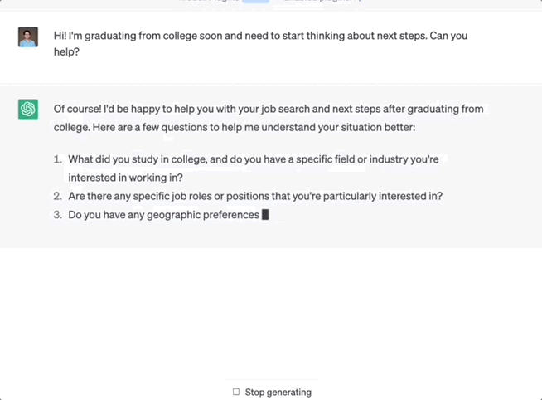Viewport: 542px width, 400px height.
Task: Click the green ChatGPT logo icon
Action: pos(28,110)
